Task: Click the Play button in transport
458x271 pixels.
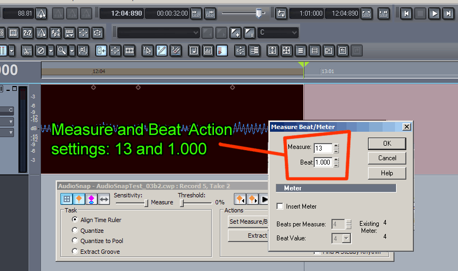Action: (434, 13)
